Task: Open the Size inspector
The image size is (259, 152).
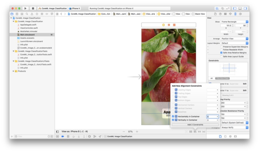Action: tap(235, 14)
